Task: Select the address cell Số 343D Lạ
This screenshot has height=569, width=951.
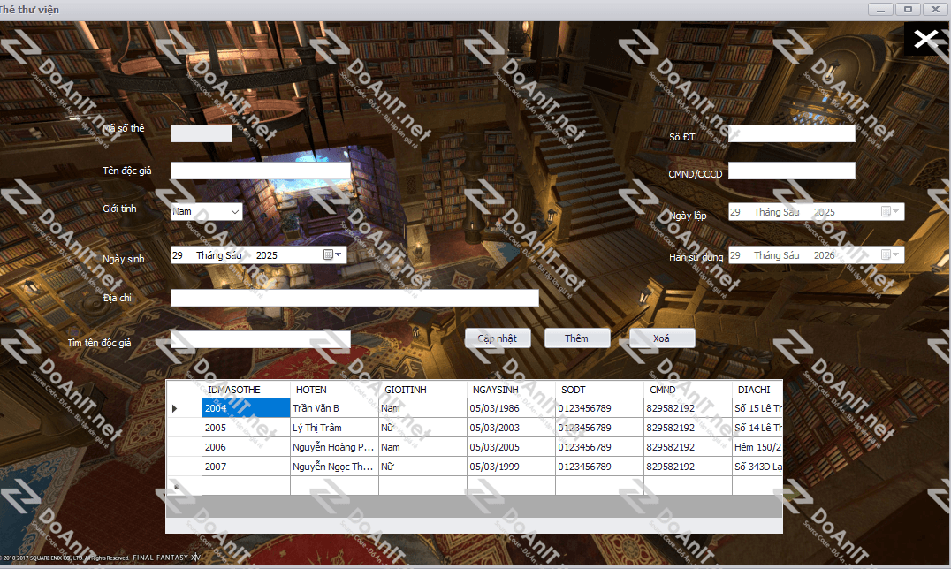Action: tap(757, 467)
